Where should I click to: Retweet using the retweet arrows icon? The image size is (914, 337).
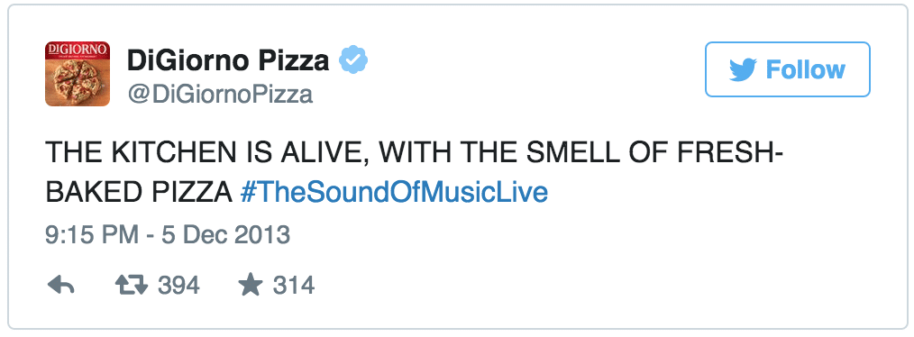132,285
